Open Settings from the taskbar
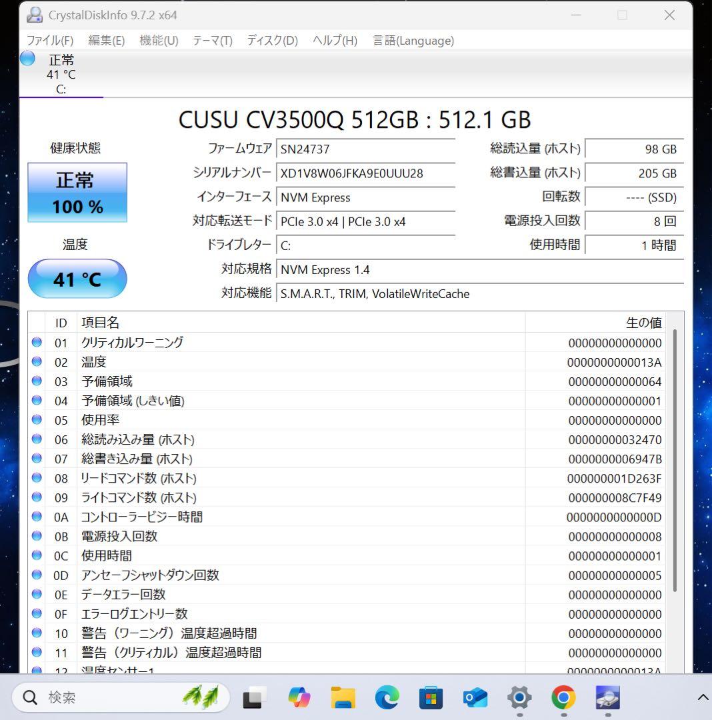Viewport: 712px width, 720px height. 519,697
